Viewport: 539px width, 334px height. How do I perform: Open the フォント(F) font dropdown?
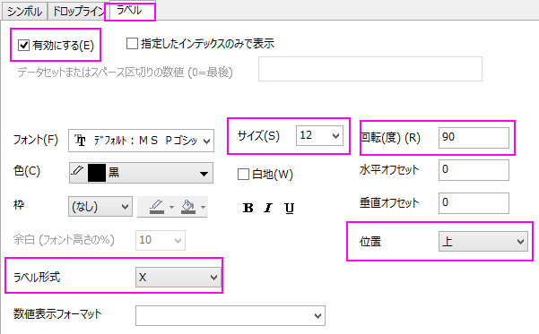point(141,141)
